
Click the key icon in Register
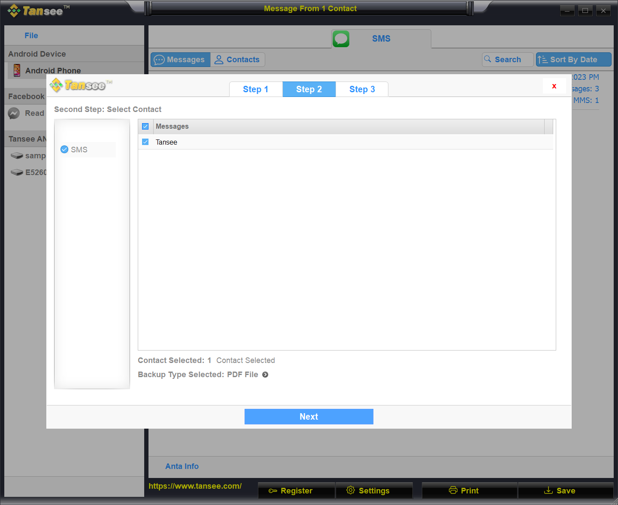click(273, 491)
